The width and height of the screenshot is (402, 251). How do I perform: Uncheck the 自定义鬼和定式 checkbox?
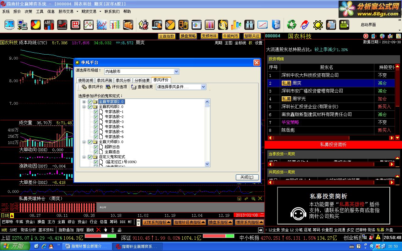pos(90,157)
